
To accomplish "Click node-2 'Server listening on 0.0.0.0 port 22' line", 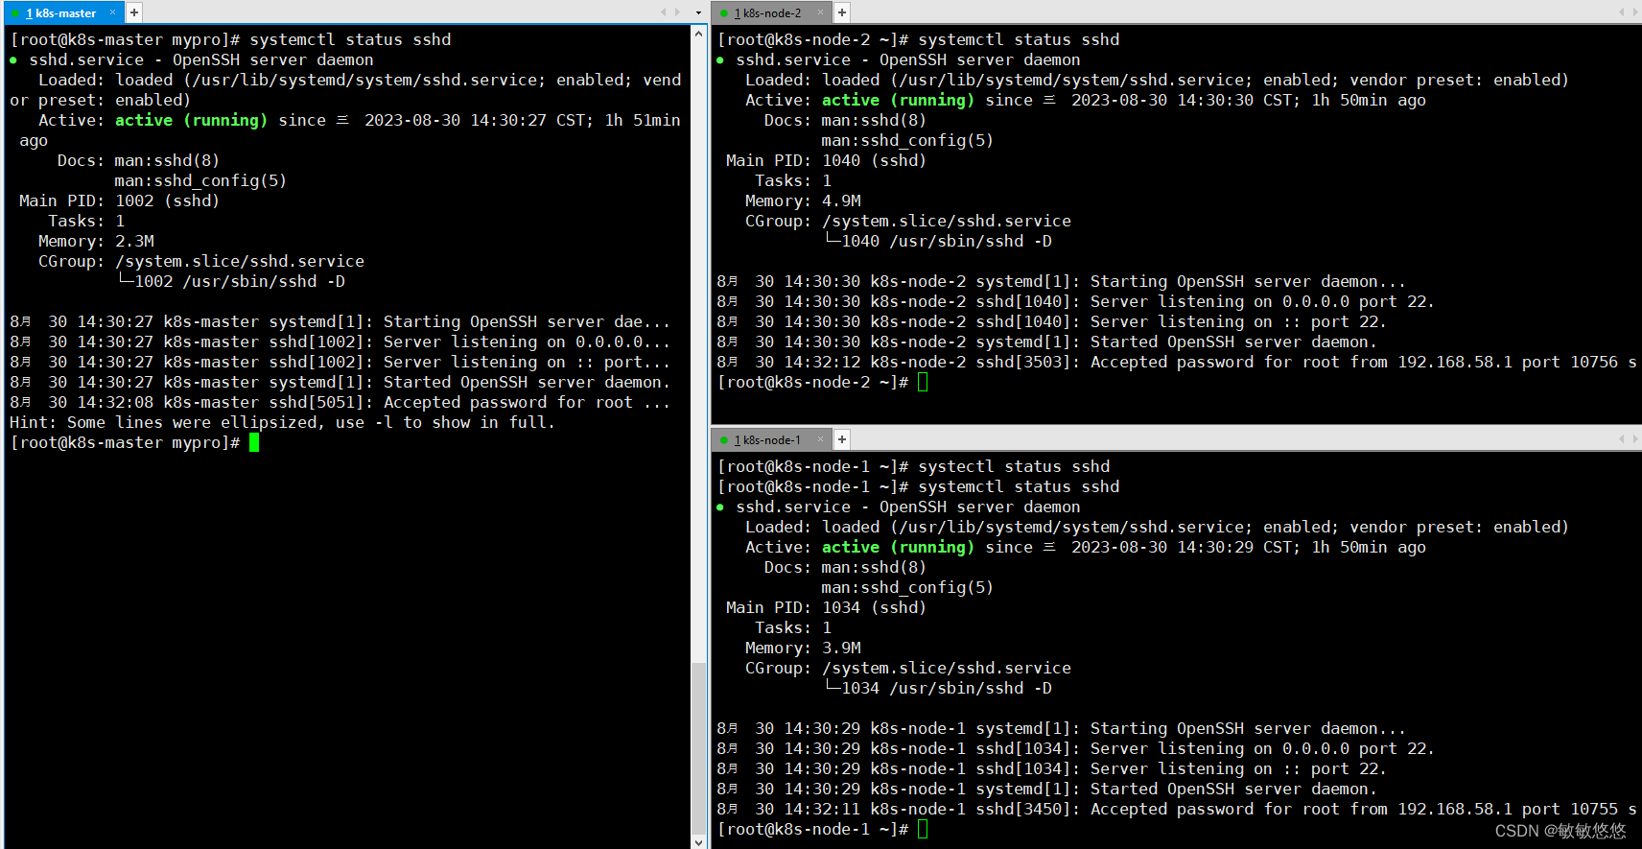I will tap(1075, 301).
